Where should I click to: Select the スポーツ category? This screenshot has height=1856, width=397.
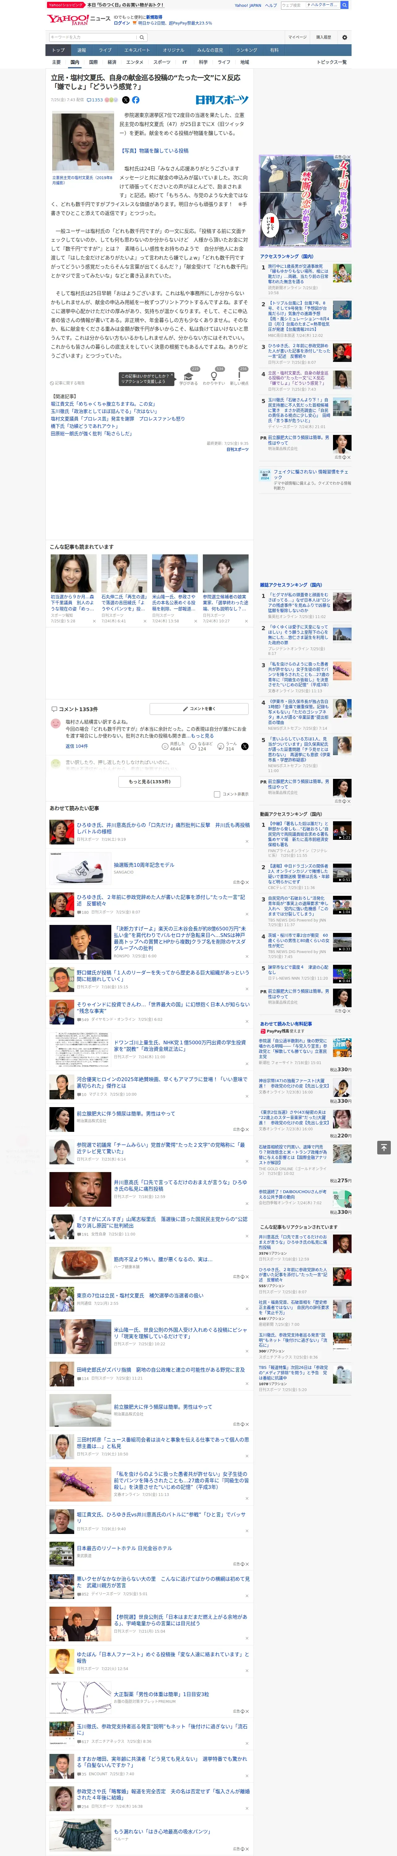click(162, 62)
